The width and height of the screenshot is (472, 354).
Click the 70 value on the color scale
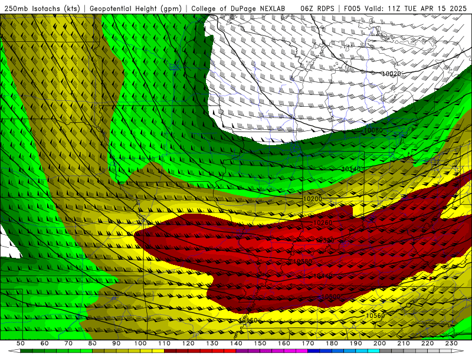[68, 343]
